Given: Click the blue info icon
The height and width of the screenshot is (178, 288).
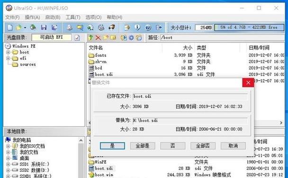Looking at the screenshot, I should point(137,28).
